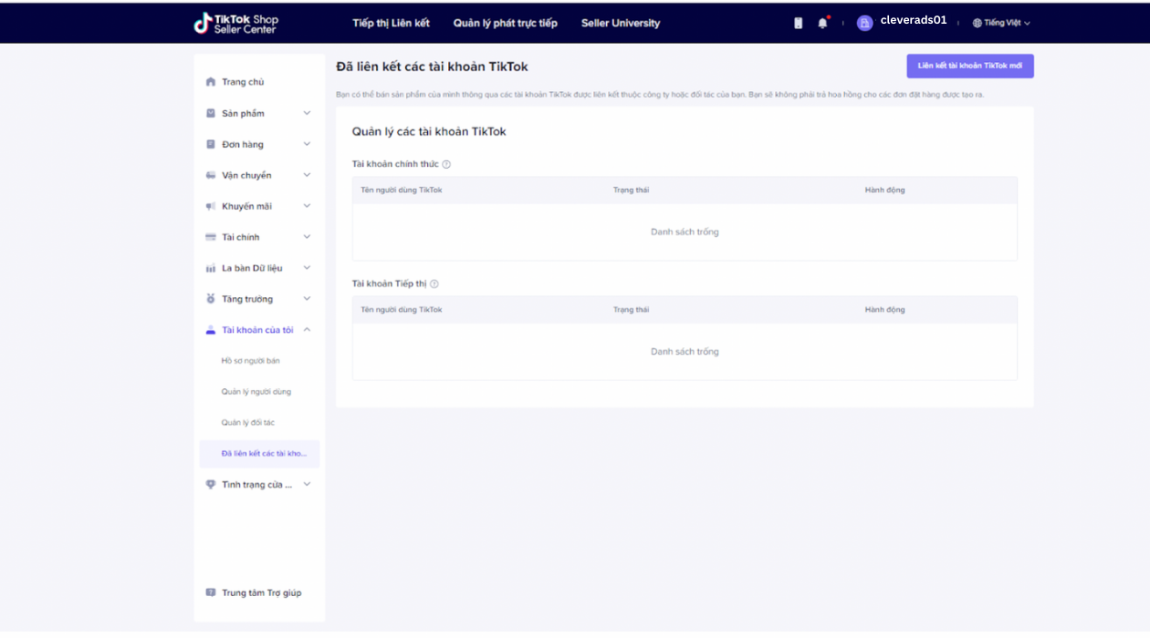Image resolution: width=1150 pixels, height=638 pixels.
Task: Click Danh sách trống in Tài khoản Tiếp thị table
Action: click(685, 352)
